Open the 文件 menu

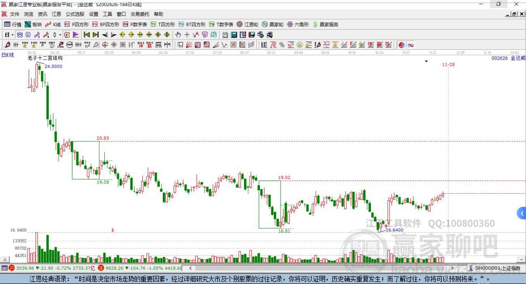(x=14, y=14)
